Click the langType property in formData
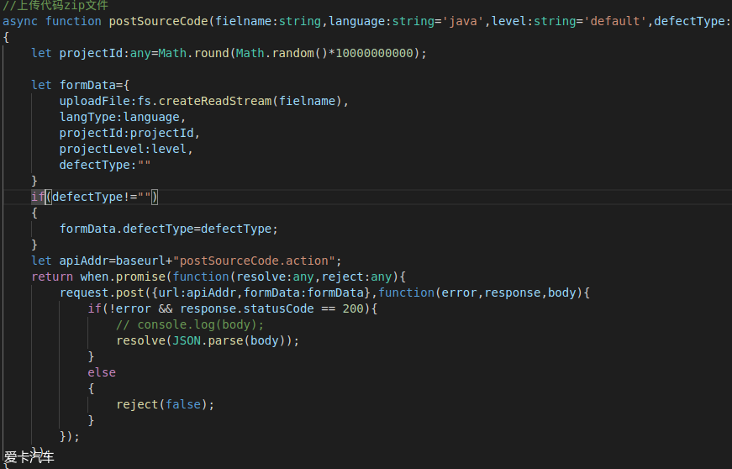Screen dimensions: 732x469 click(x=91, y=117)
